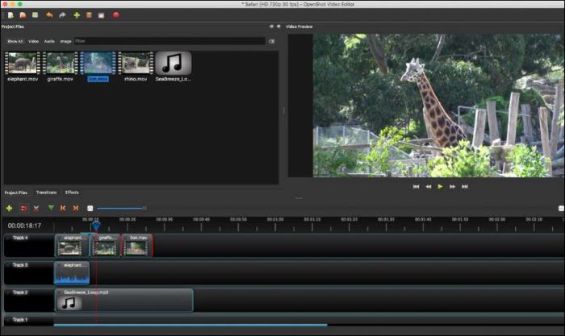This screenshot has height=336, width=565.
Task: Jump to the previous marker
Action: (x=63, y=209)
